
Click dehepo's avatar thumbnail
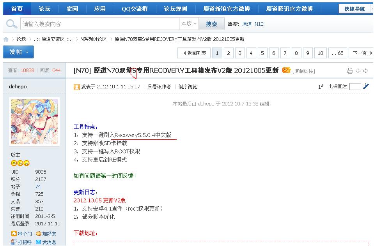34,121
